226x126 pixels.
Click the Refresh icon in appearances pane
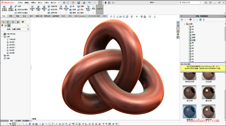200,20
